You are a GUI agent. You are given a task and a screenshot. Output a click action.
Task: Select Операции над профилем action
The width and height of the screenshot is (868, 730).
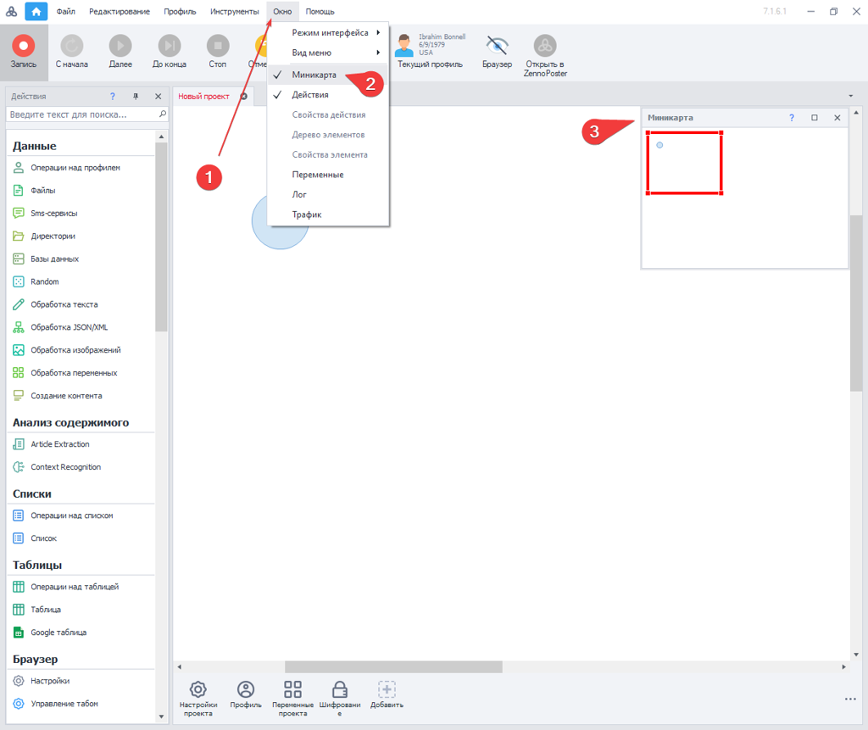75,168
